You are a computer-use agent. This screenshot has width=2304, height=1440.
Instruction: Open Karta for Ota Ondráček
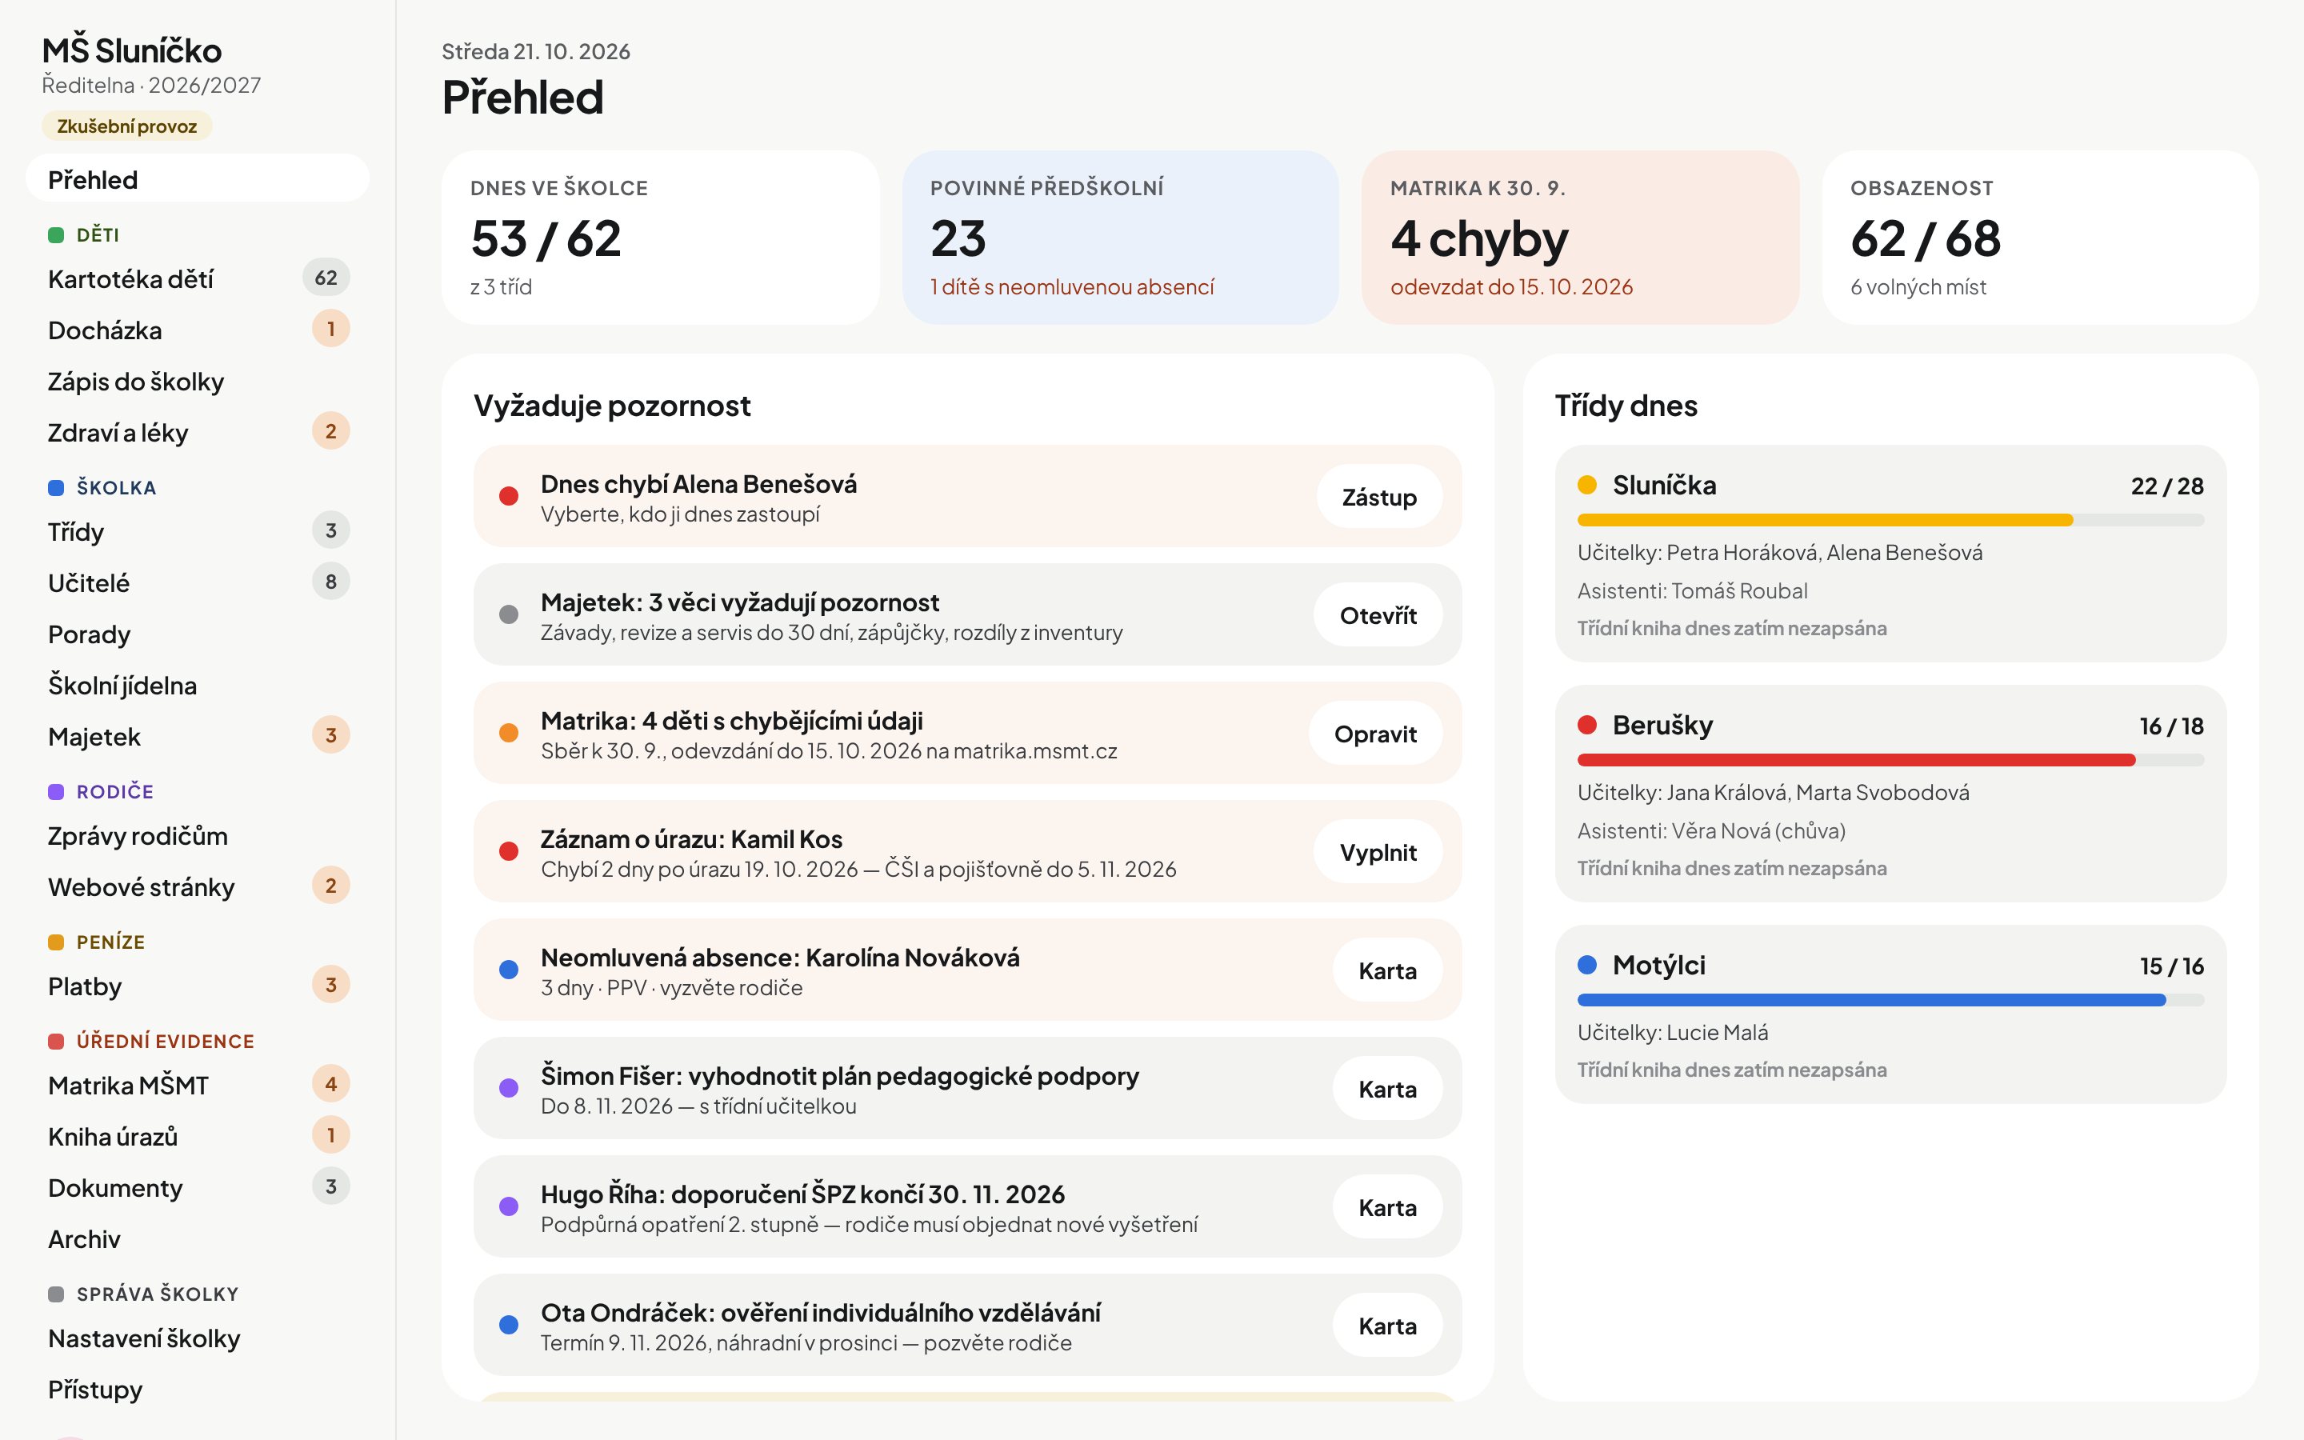[1387, 1326]
